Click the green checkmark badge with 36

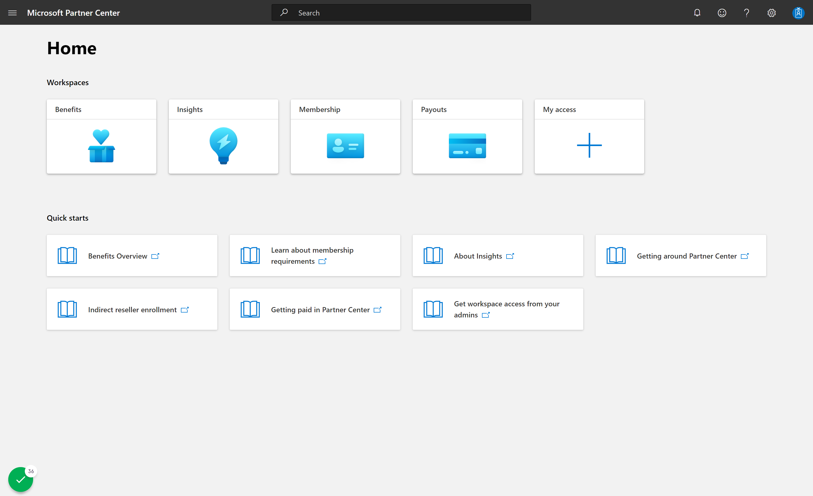click(x=21, y=479)
